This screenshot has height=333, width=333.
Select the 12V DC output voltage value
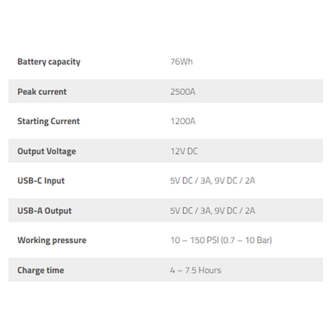(x=184, y=151)
